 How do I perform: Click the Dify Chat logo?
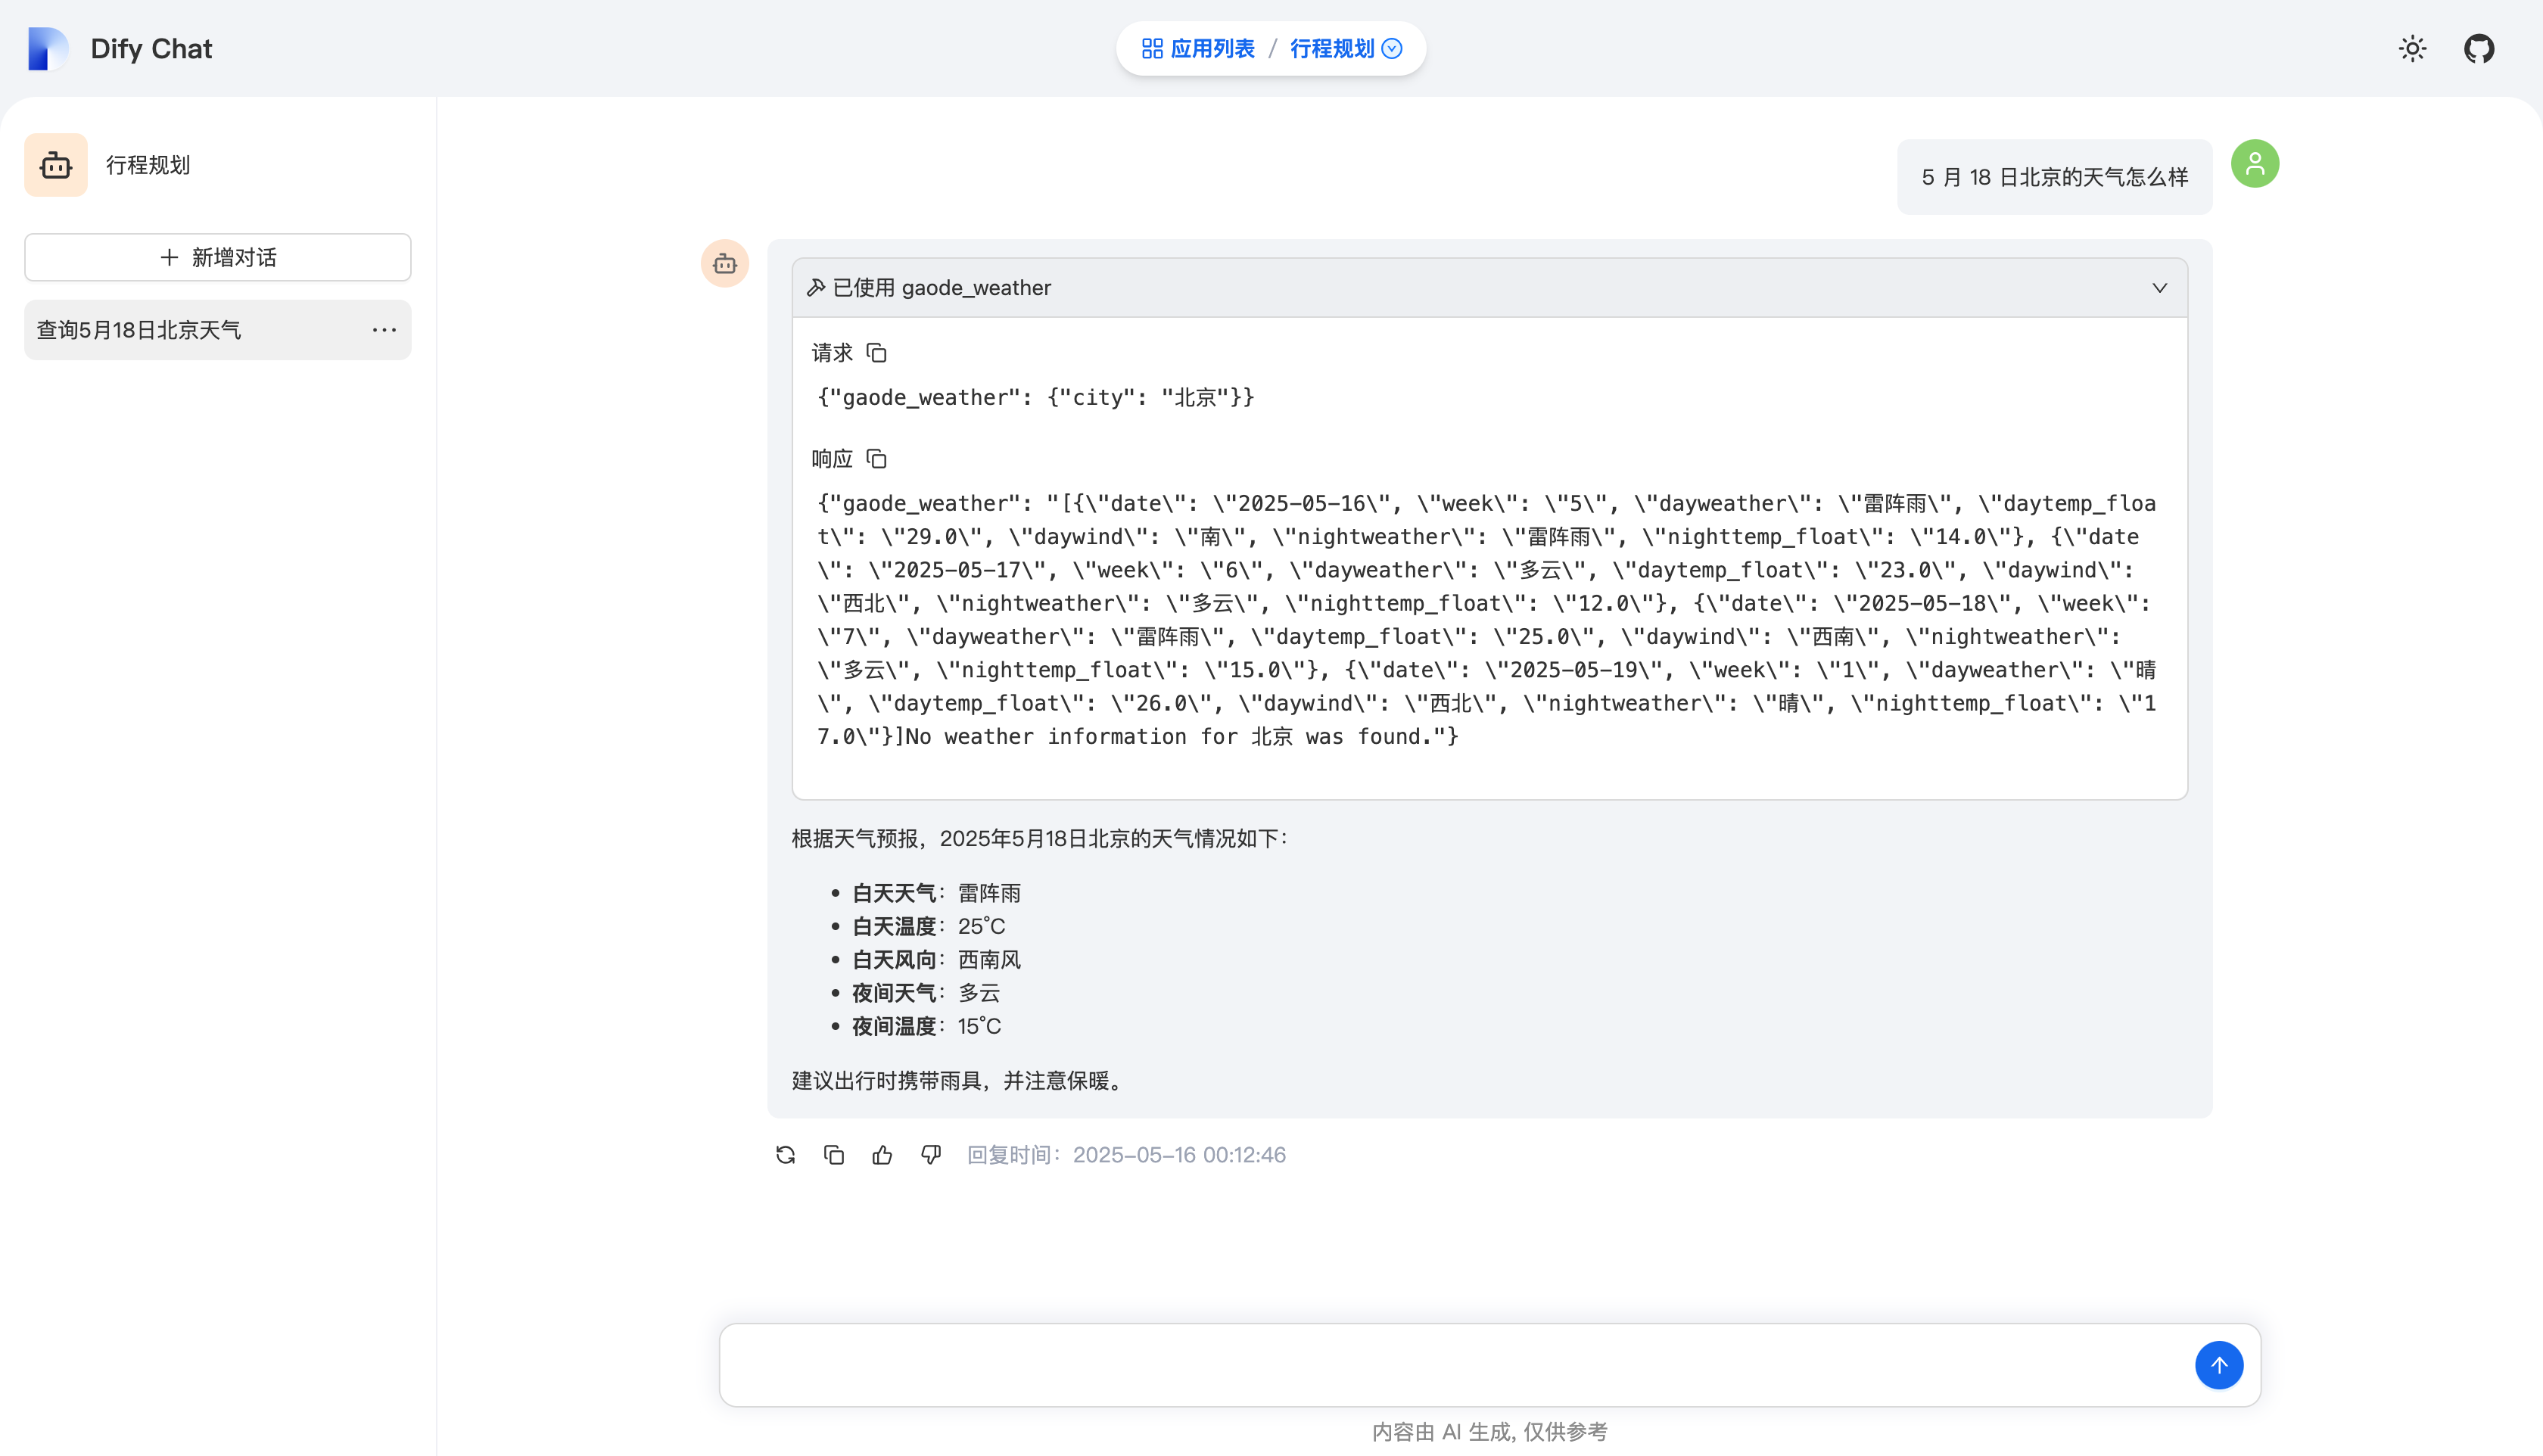[x=48, y=48]
